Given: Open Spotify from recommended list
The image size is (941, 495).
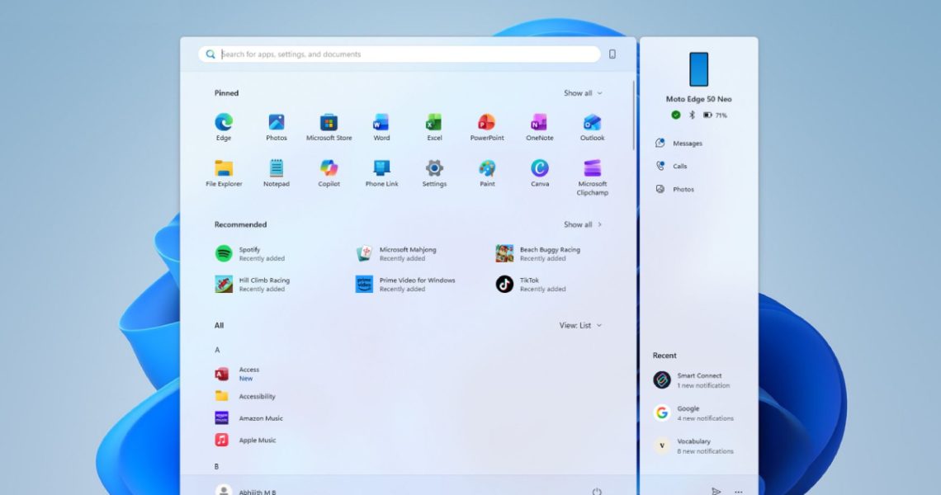Looking at the screenshot, I should (249, 253).
